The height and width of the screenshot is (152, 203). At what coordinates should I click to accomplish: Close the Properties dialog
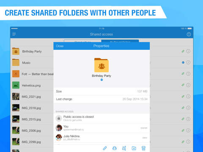coord(60,46)
